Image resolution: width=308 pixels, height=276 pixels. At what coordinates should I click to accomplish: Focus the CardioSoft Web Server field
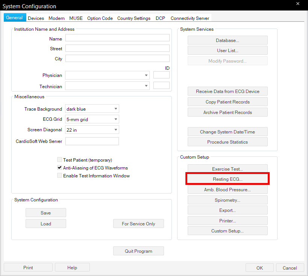92,141
